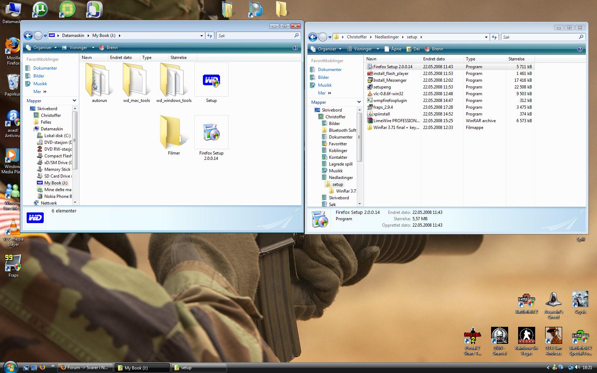Click Brenn in the setup toolbar
The width and height of the screenshot is (597, 373).
point(434,49)
